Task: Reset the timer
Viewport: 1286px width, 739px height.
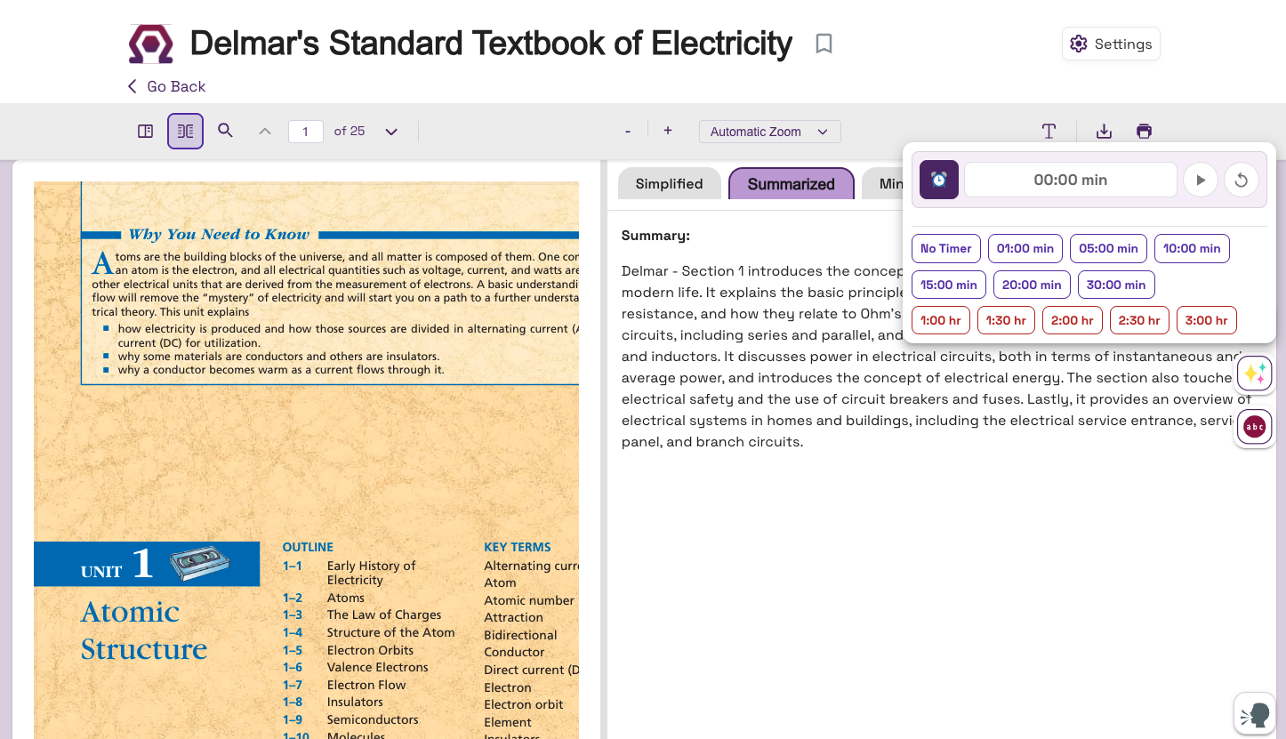Action: point(1242,181)
